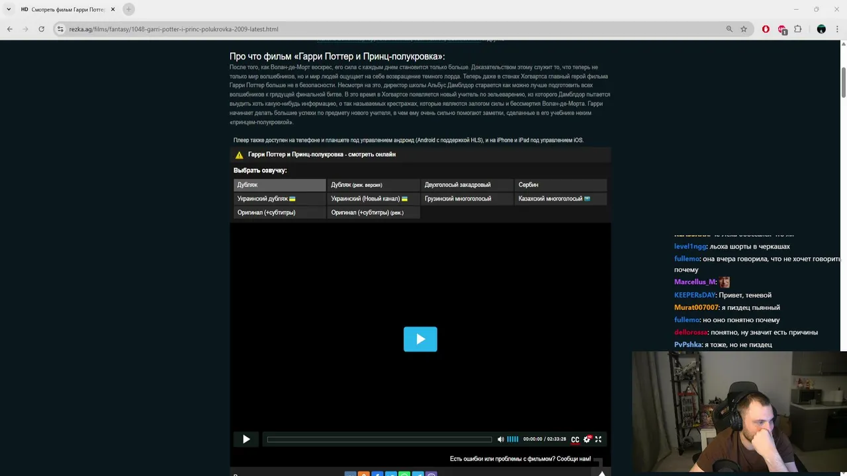Open the red Opera-style extension icon
The height and width of the screenshot is (476, 847).
(766, 29)
